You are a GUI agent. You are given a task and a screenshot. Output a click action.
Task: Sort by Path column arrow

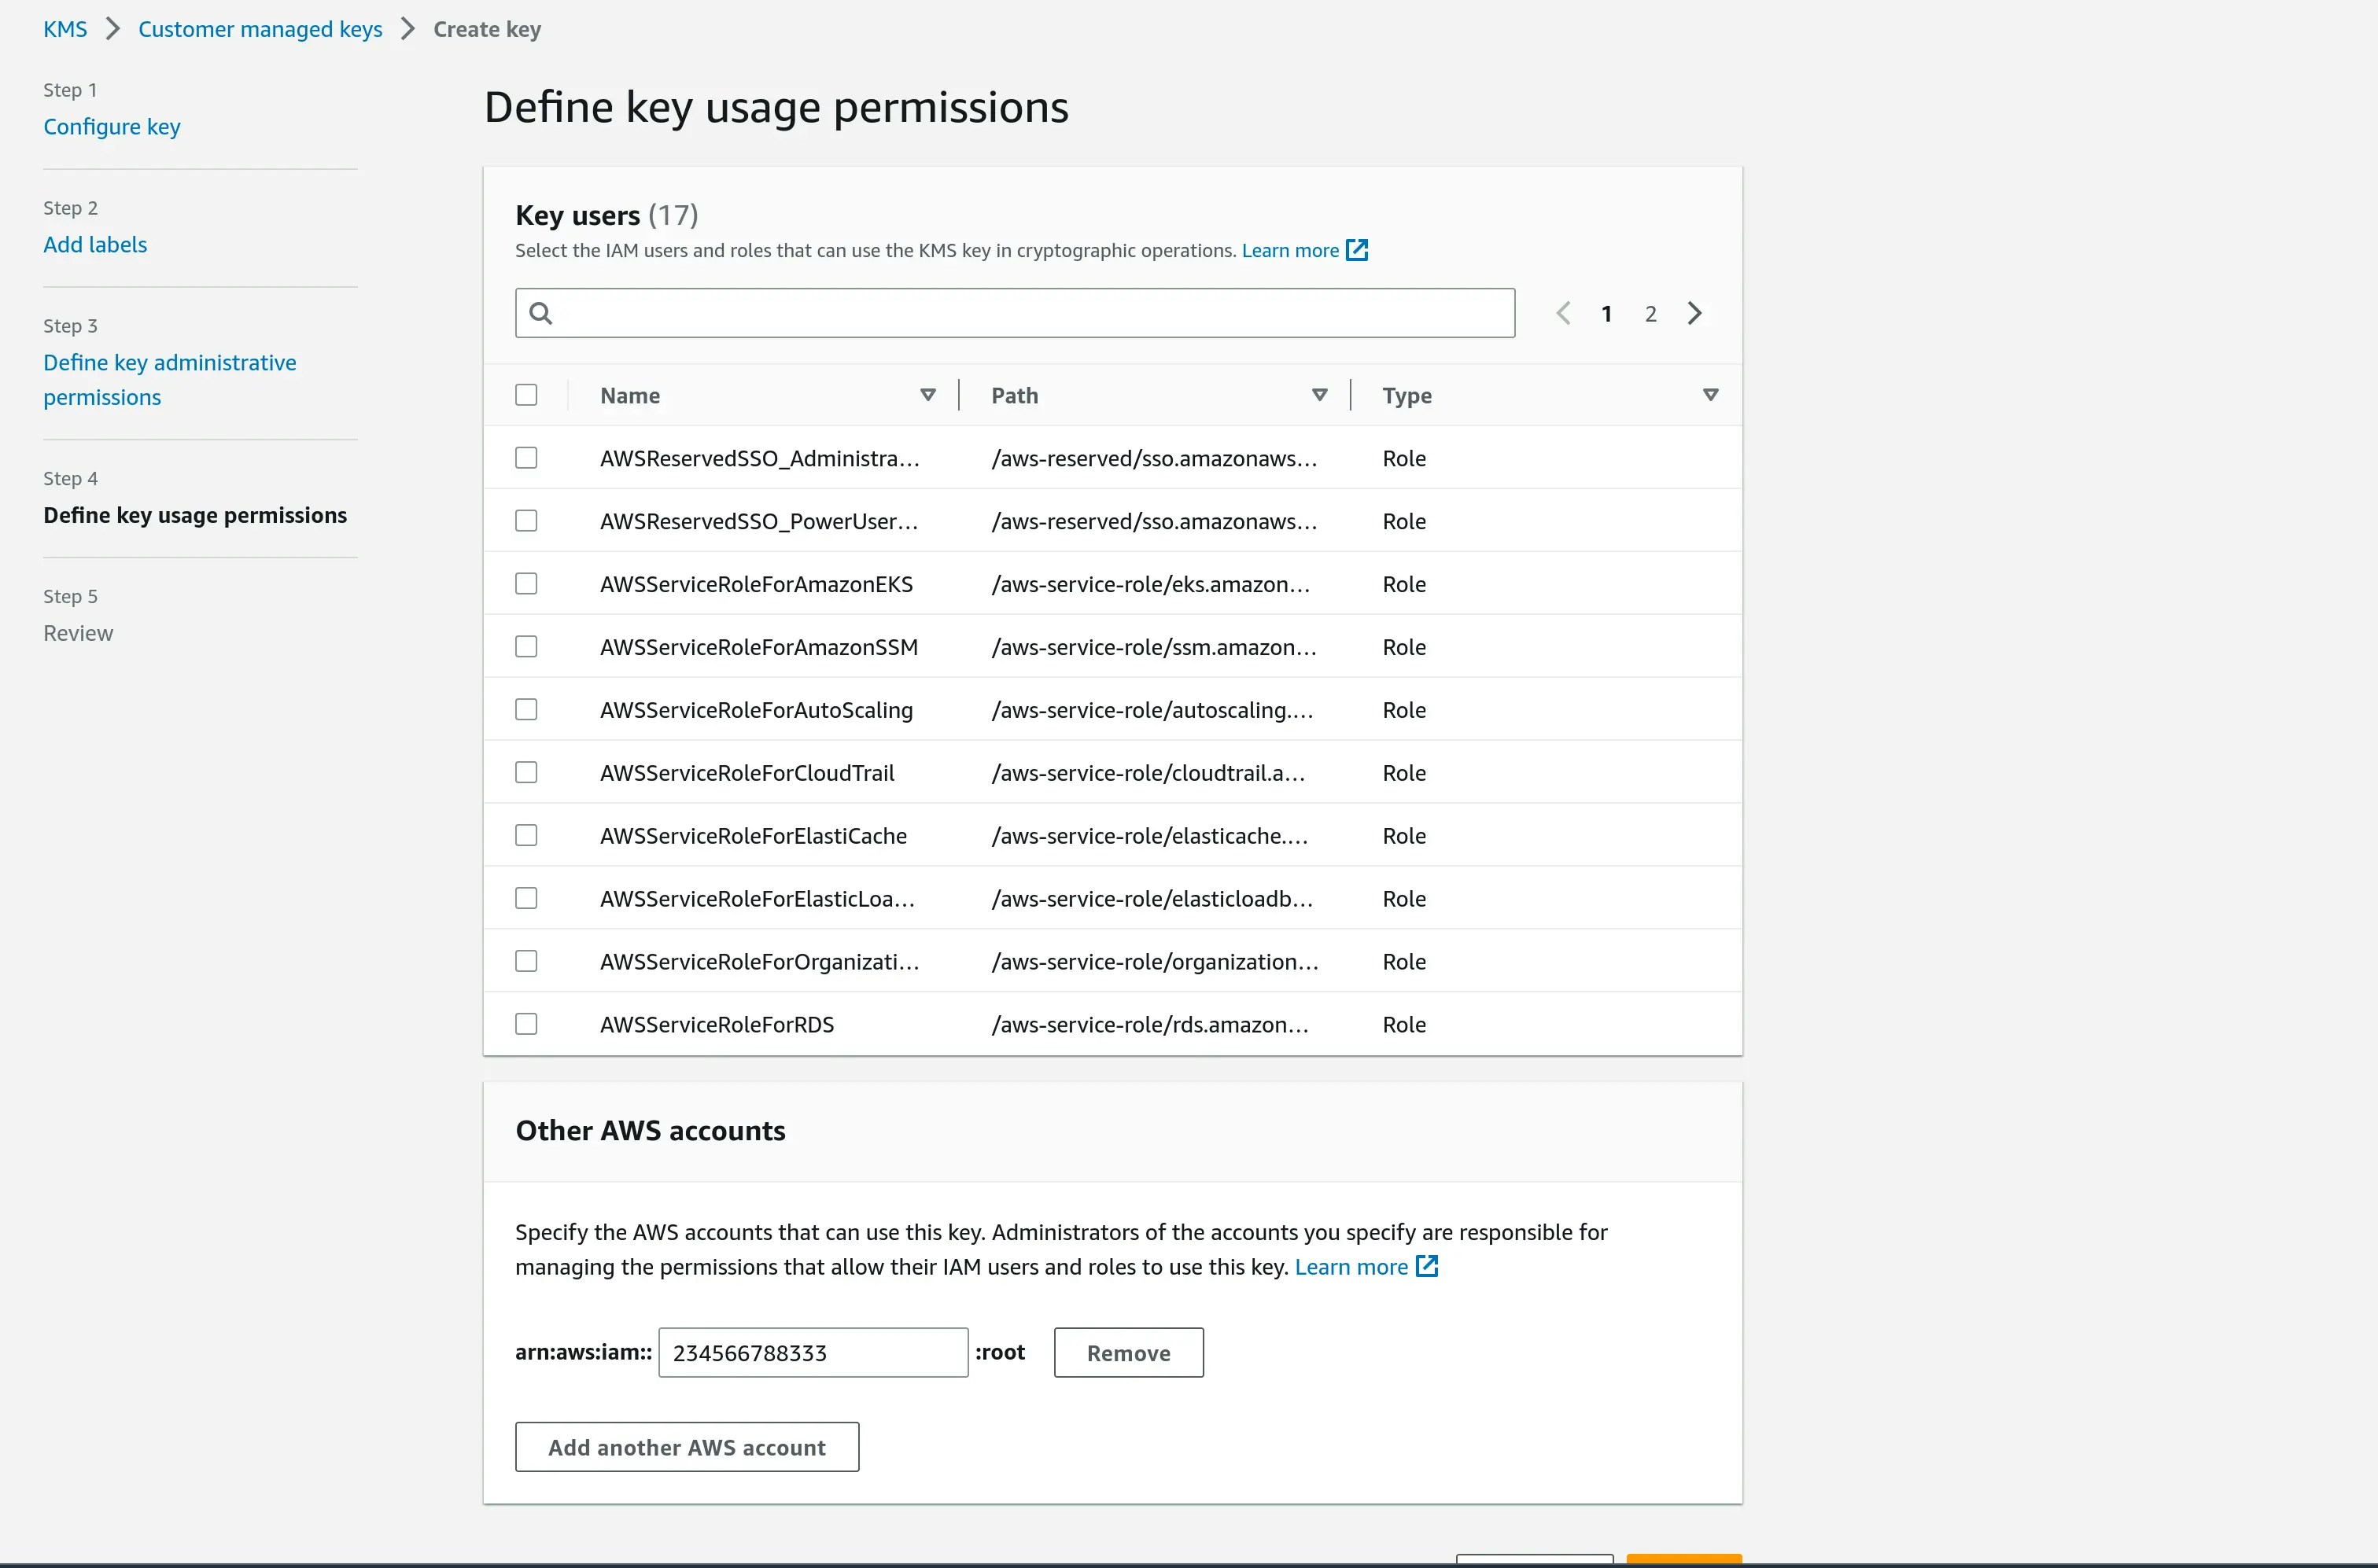coord(1319,395)
